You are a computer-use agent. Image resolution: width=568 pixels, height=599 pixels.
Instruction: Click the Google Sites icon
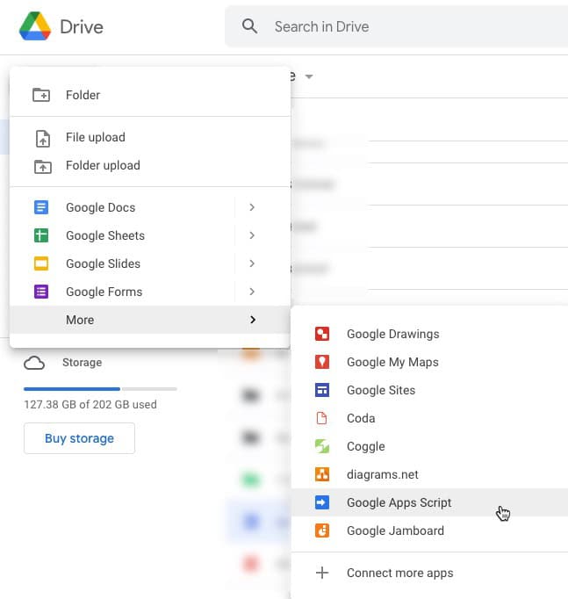coord(322,390)
